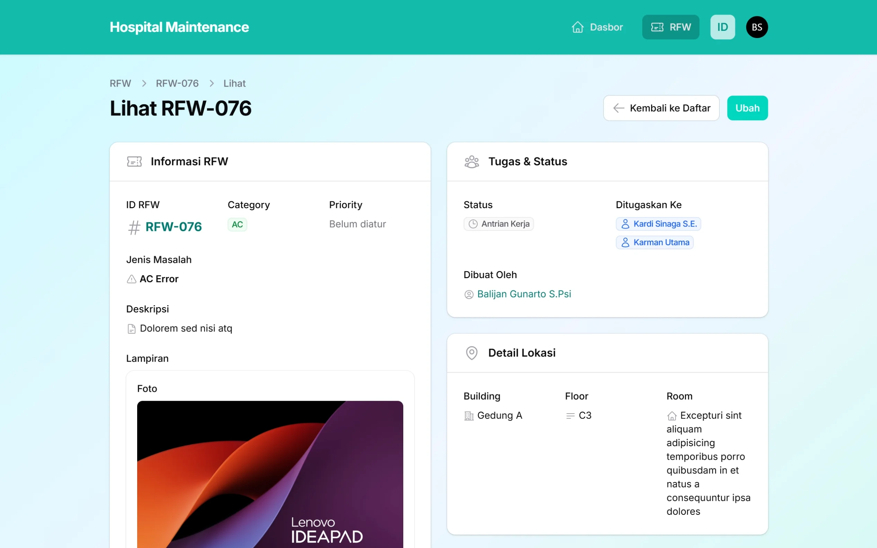Click the people icon next to Tugas & Status
The height and width of the screenshot is (548, 877).
point(471,162)
